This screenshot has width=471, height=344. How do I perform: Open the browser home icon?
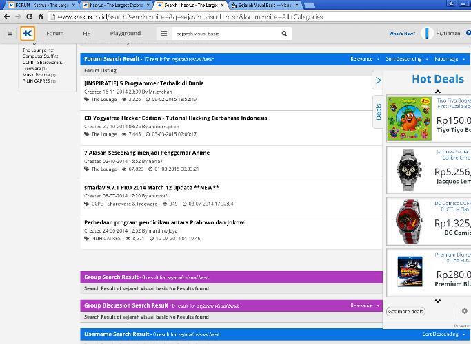pyautogui.click(x=41, y=17)
